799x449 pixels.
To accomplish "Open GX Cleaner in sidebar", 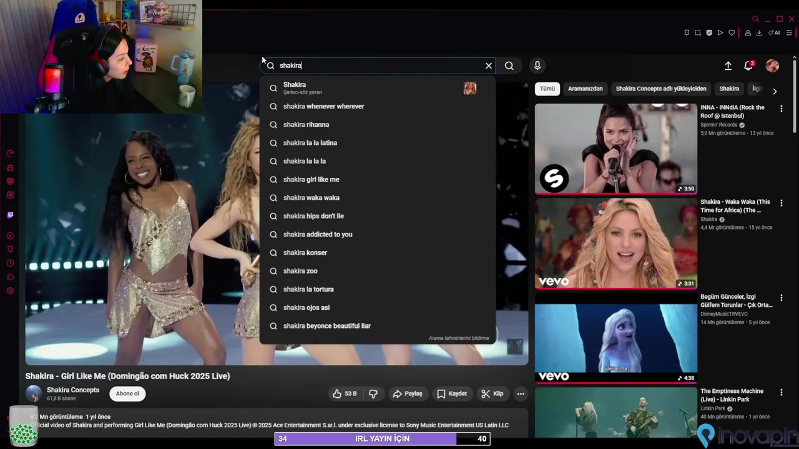I will coord(10,168).
